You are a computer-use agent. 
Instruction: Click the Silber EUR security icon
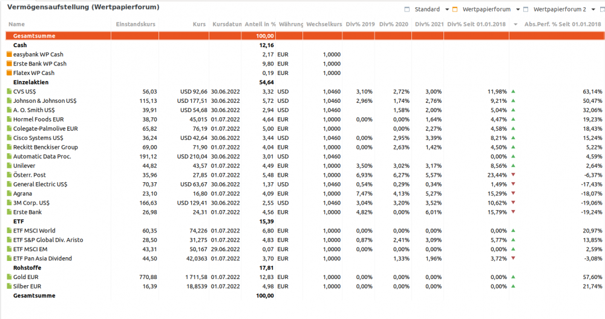point(9,286)
